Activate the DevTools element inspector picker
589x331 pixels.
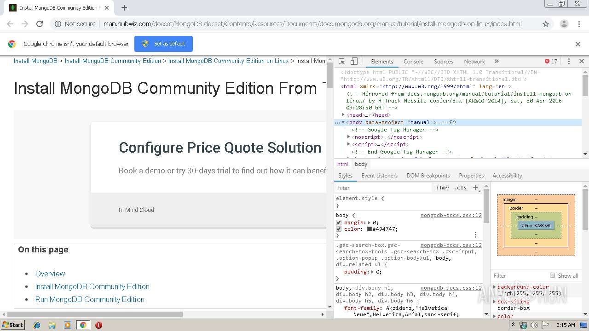341,61
